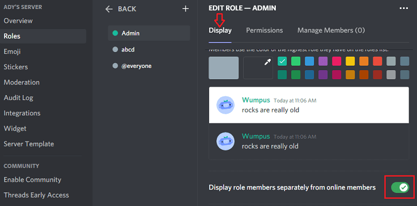The width and height of the screenshot is (417, 206).
Task: Pick the dark teal swatch in the bottom row
Action: (282, 75)
